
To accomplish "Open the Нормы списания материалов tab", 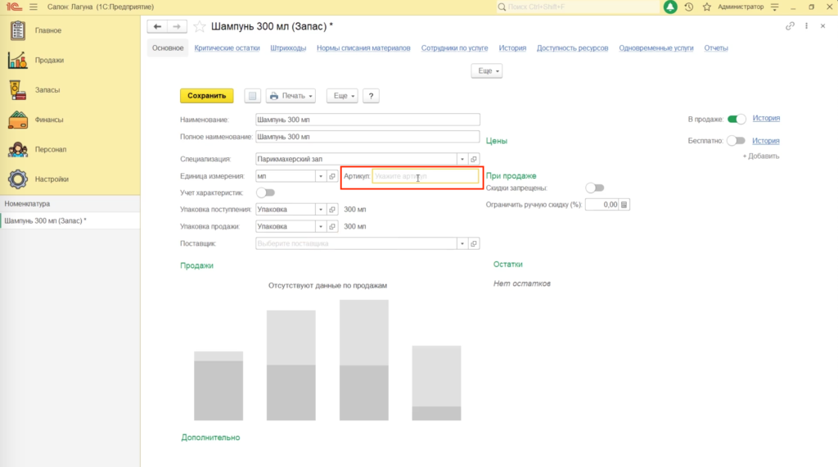I will tap(363, 48).
